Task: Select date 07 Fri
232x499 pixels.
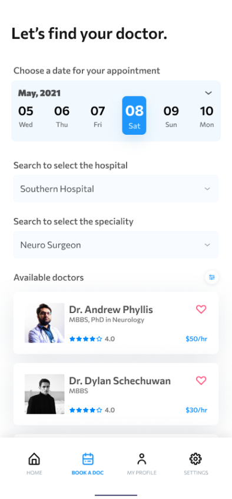Action: click(x=98, y=116)
